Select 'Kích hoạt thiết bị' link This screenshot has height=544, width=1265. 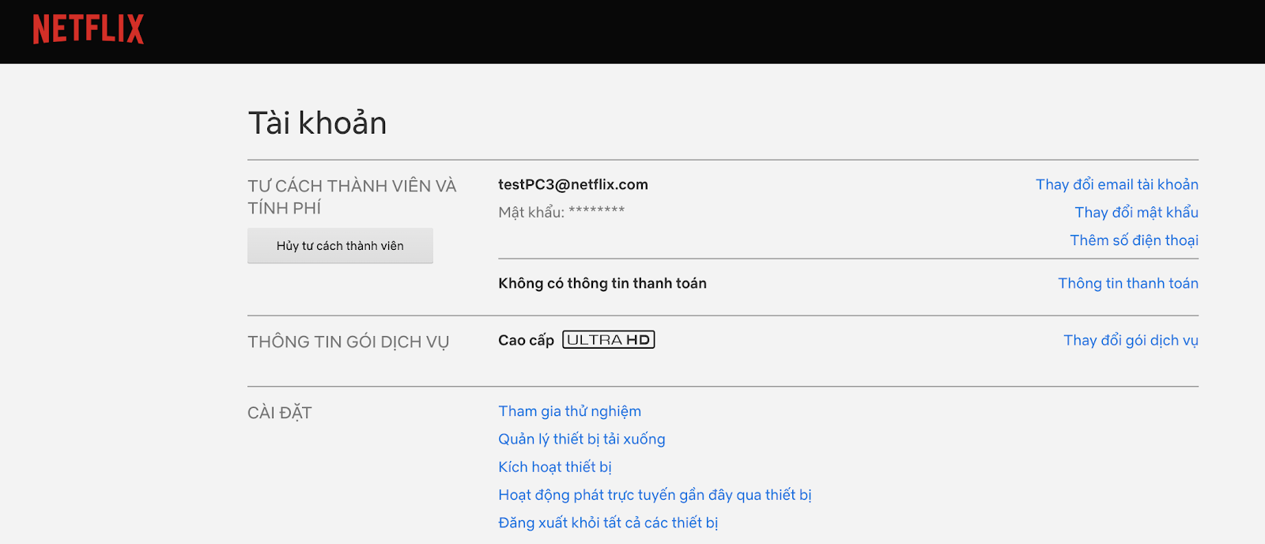pyautogui.click(x=554, y=467)
